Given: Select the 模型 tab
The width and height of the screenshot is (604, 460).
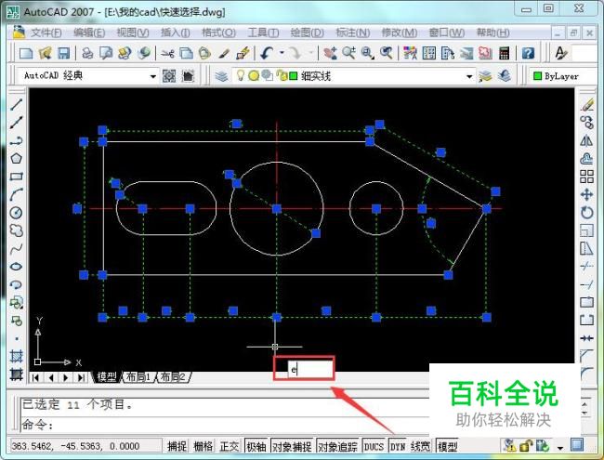Looking at the screenshot, I should (107, 377).
